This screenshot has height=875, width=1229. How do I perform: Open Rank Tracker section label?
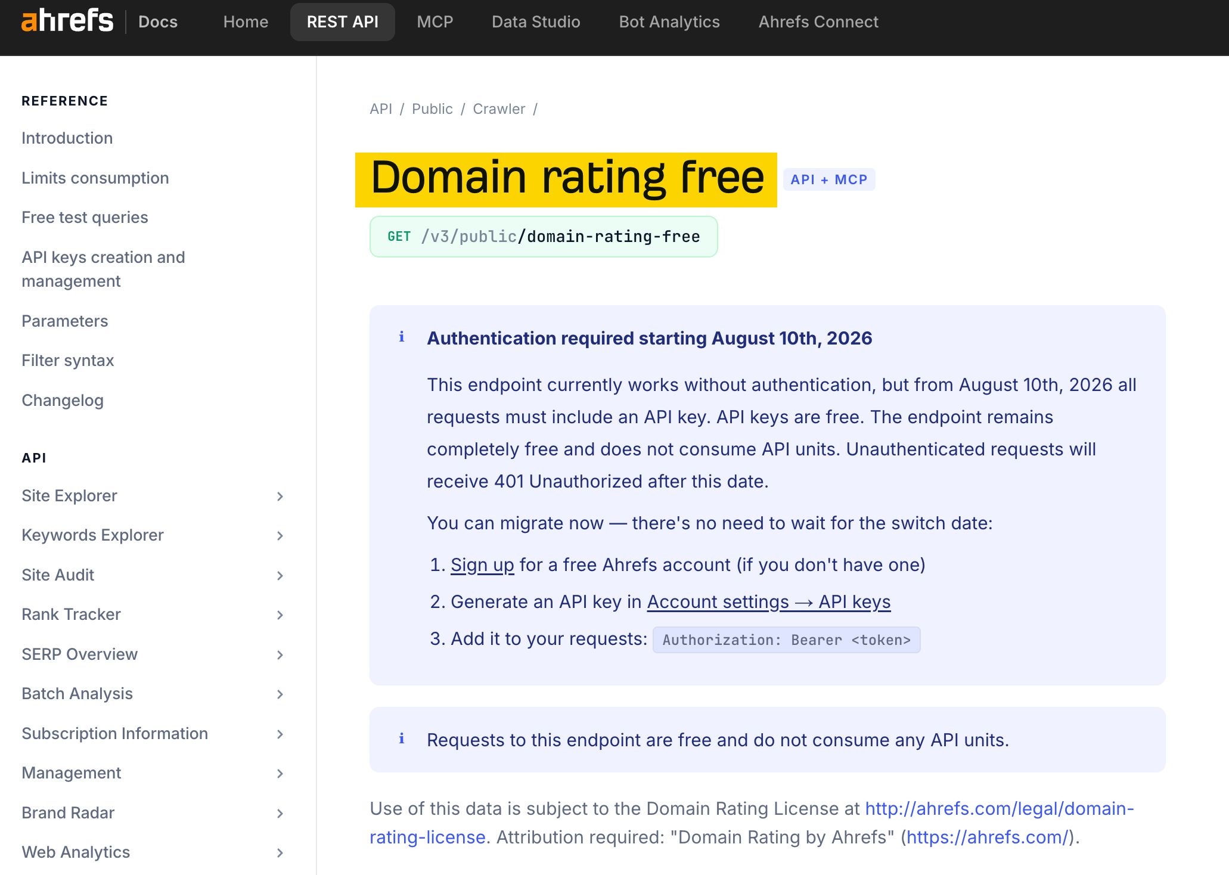pos(71,615)
